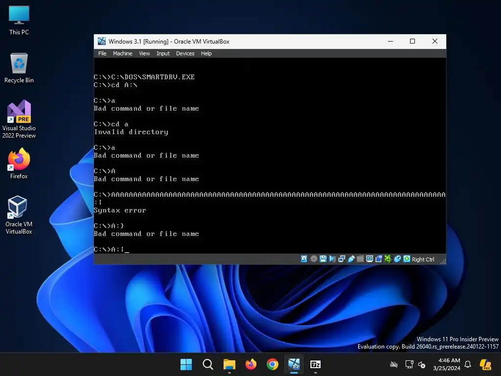Viewport: 501px width, 376px height.
Task: Open taskbar Search
Action: pos(207,364)
